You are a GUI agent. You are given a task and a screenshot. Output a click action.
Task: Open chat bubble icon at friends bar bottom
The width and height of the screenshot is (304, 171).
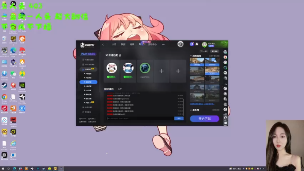pos(225,123)
